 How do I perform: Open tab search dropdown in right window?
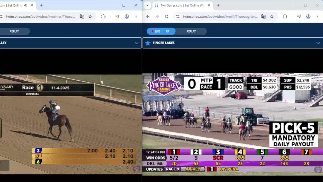coord(147,5)
